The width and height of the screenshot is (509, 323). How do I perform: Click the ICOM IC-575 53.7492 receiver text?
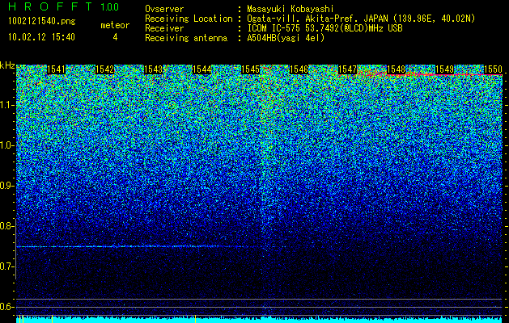point(325,28)
